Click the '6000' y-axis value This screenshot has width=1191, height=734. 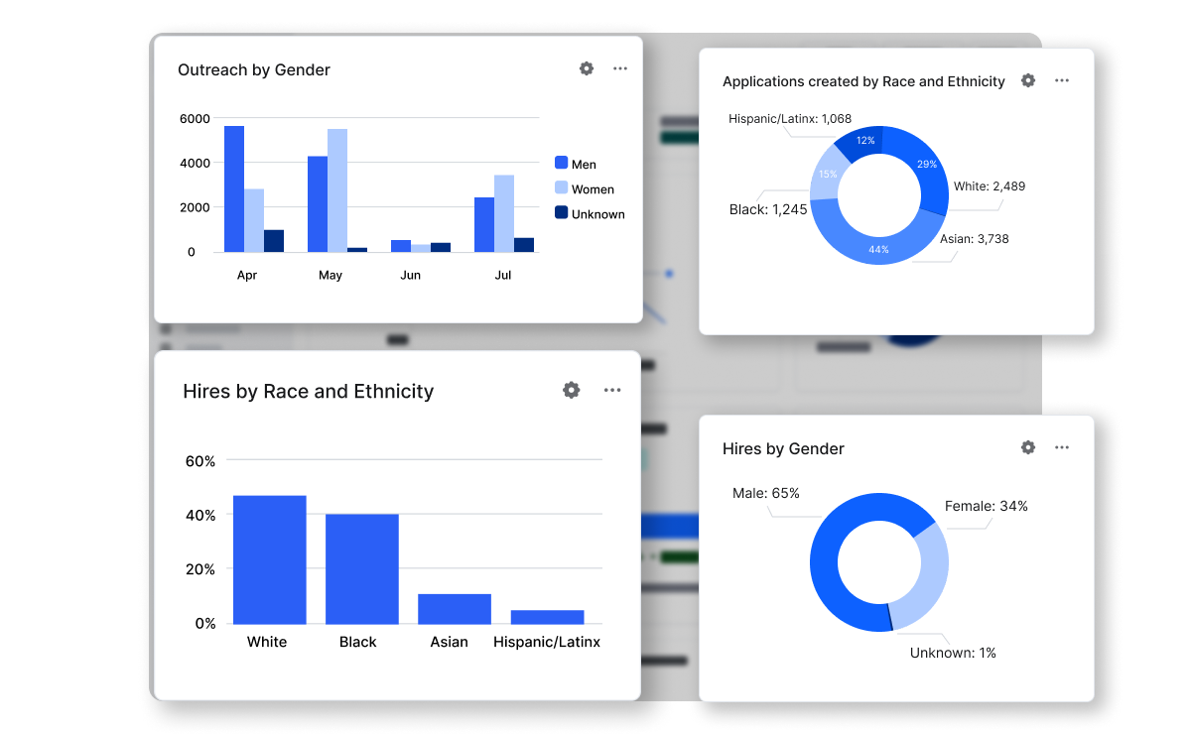[x=194, y=118]
